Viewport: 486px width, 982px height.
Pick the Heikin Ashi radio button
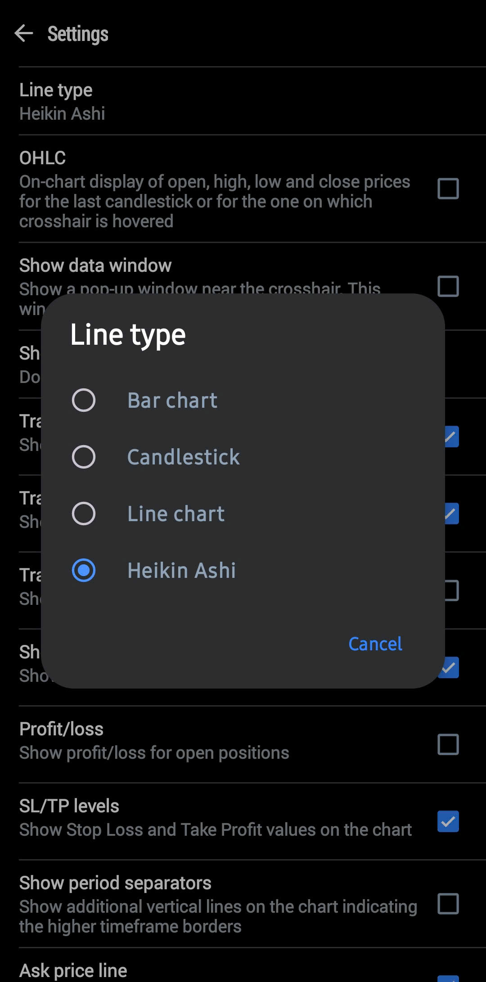pyautogui.click(x=84, y=570)
